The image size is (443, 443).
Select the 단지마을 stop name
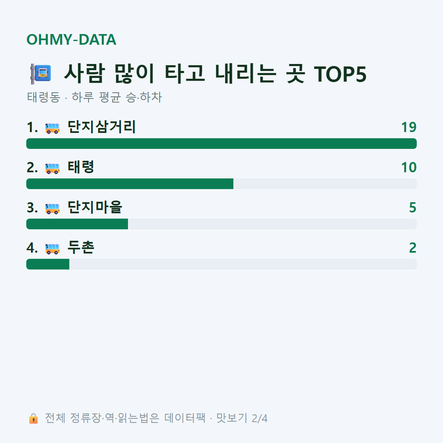[x=95, y=207]
